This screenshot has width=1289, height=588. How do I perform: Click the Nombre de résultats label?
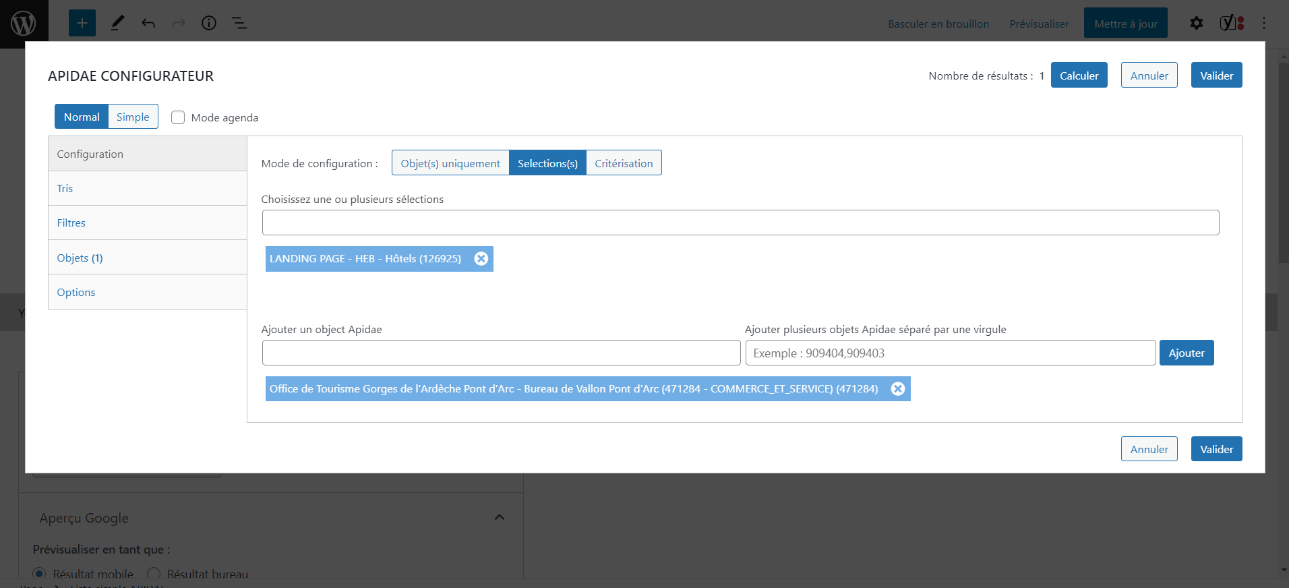tap(981, 76)
